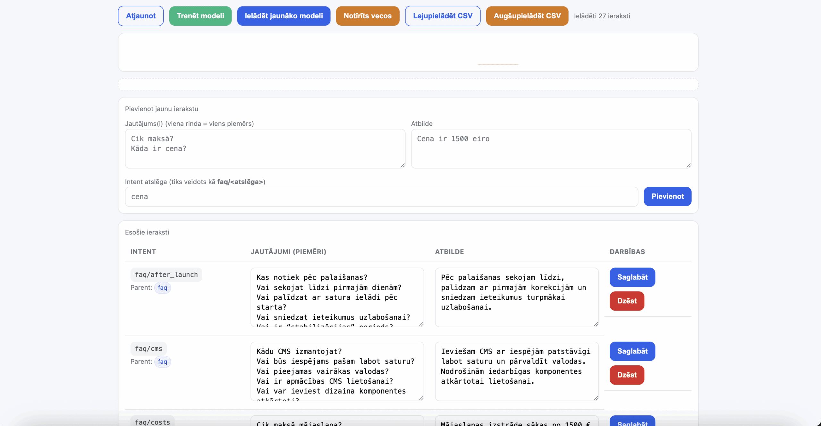Image resolution: width=821 pixels, height=426 pixels.
Task: Click Ielādēt jaunāko modeli button
Action: tap(284, 16)
